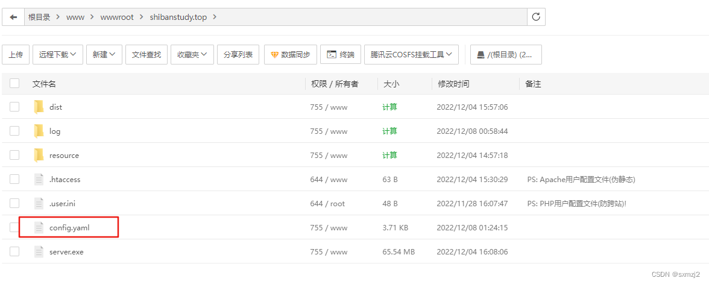
Task: Check the box for the dist folder
Action: 14,107
